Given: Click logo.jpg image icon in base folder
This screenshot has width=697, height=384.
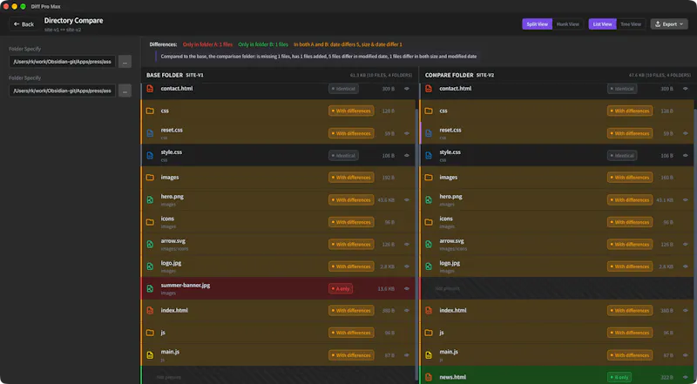Looking at the screenshot, I should (150, 266).
